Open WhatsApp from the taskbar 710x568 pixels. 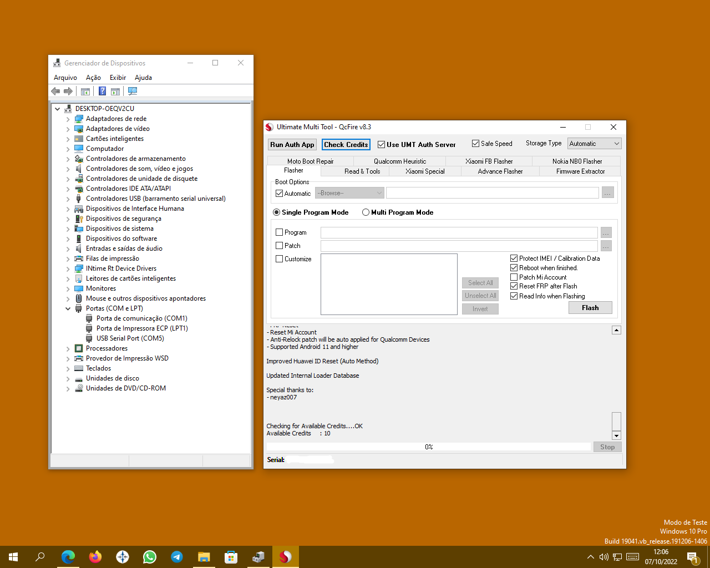pyautogui.click(x=150, y=557)
